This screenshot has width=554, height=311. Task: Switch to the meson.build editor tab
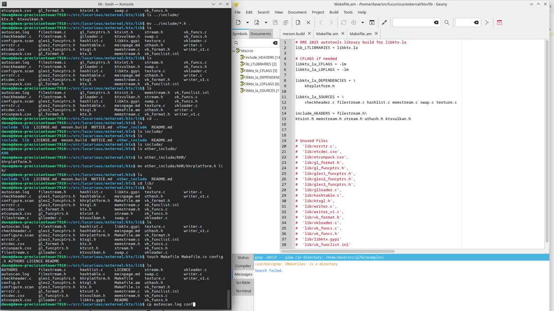coord(293,34)
